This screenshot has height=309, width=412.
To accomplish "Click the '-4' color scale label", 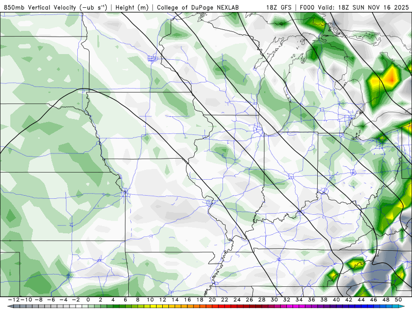I will (63, 300).
